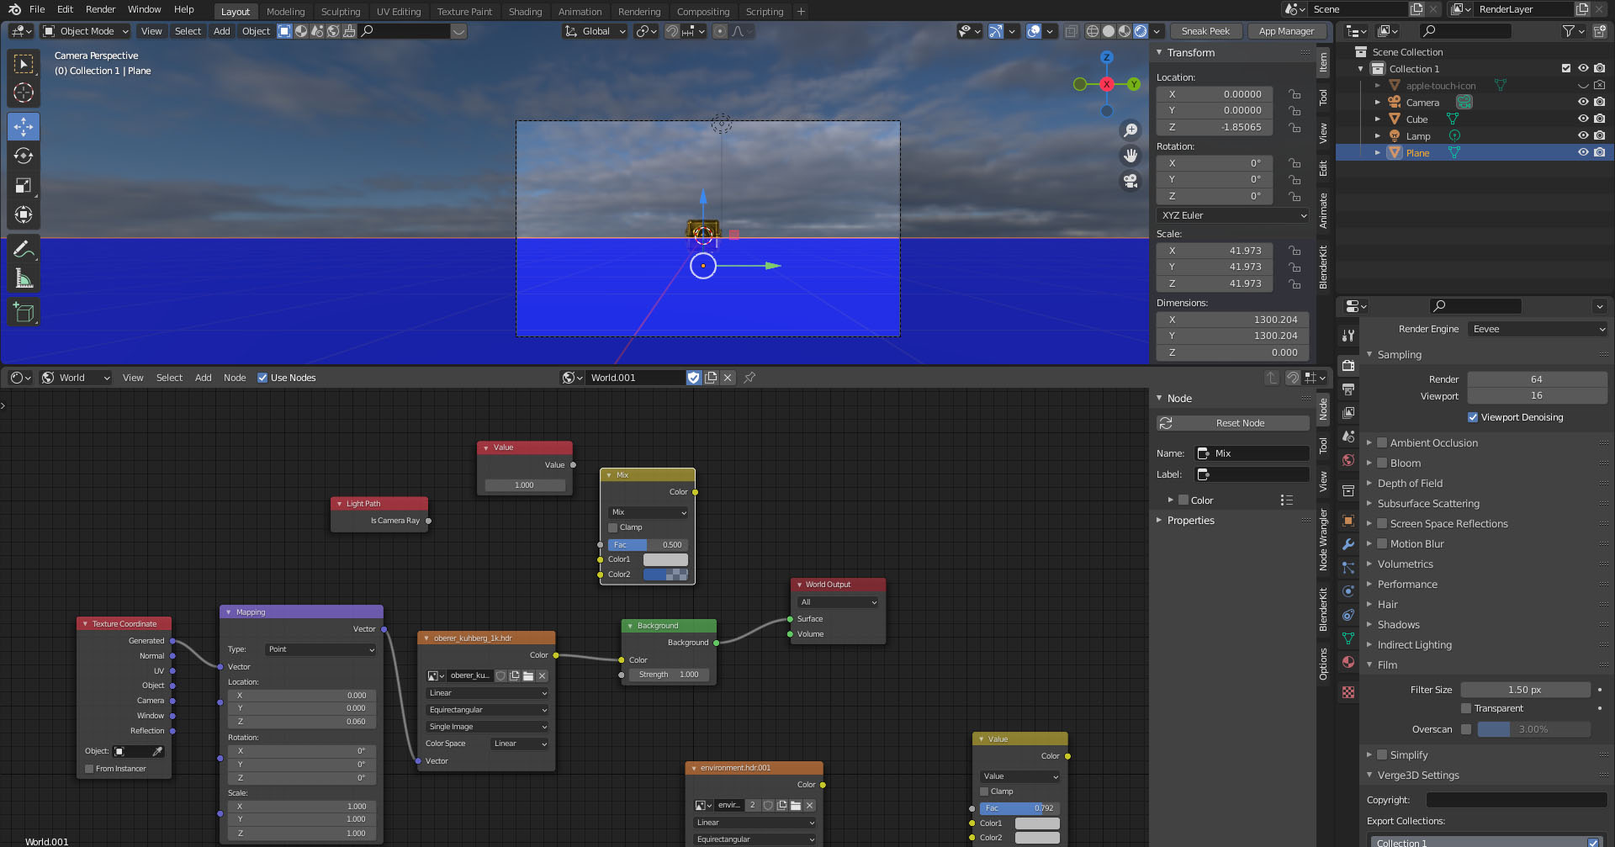This screenshot has height=847, width=1615.
Task: Enable Ambient Occlusion checkbox
Action: (x=1382, y=442)
